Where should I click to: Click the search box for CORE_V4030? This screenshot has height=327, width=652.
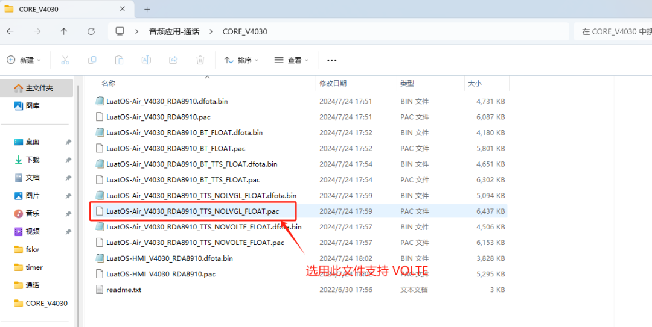pos(613,31)
